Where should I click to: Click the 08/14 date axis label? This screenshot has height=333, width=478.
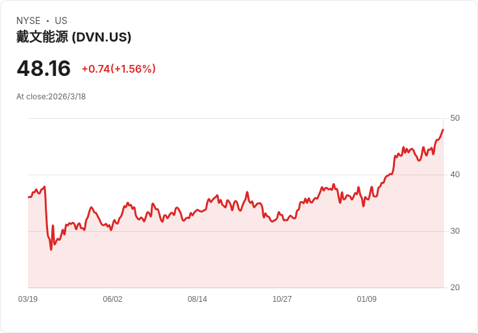tap(197, 299)
